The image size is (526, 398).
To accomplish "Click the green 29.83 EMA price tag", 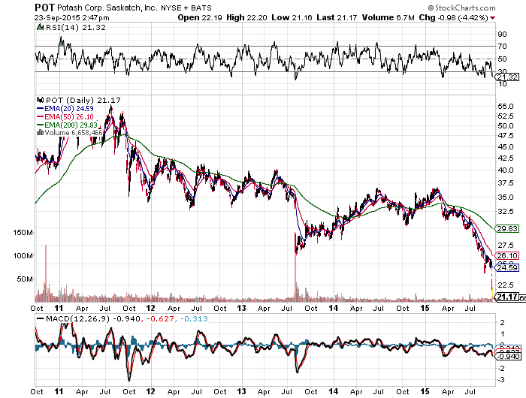I will (507, 229).
